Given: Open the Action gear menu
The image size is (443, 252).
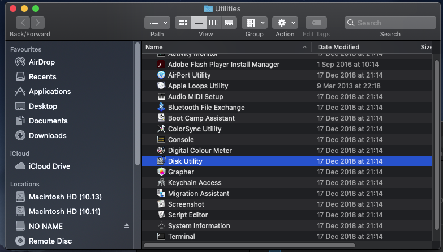Looking at the screenshot, I should 285,23.
